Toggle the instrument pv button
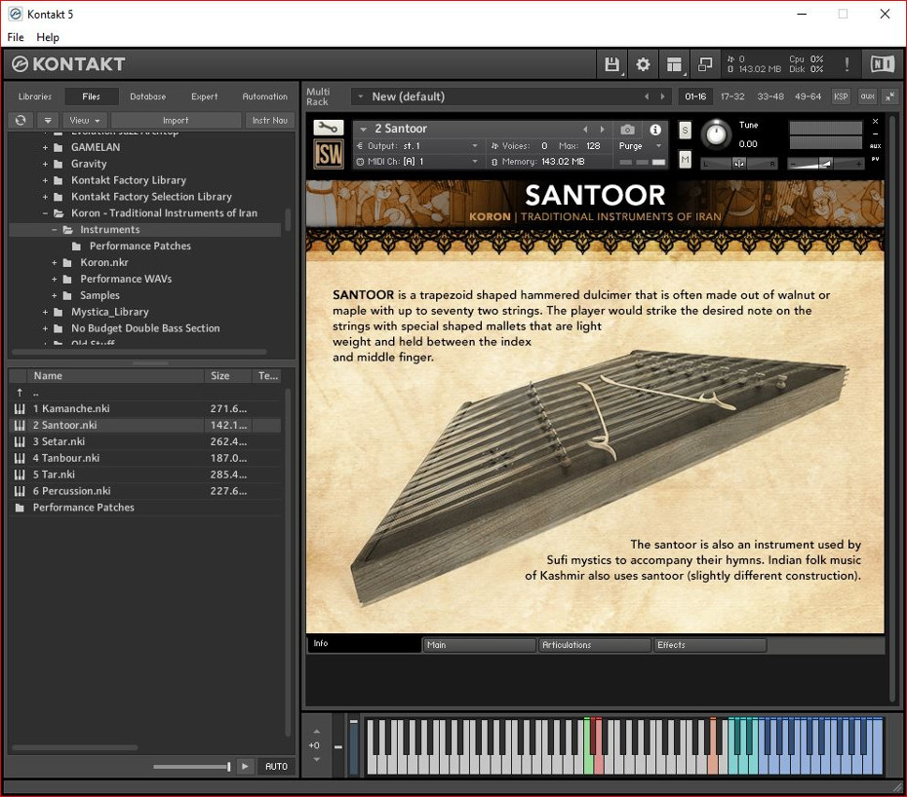Screen dimensions: 907x797 [x=875, y=159]
